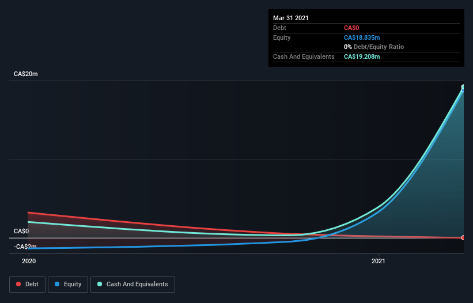Screen dimensions: 473x303
Task: Click the Cash And Equivalents tooltip row label
Action: tap(304, 56)
